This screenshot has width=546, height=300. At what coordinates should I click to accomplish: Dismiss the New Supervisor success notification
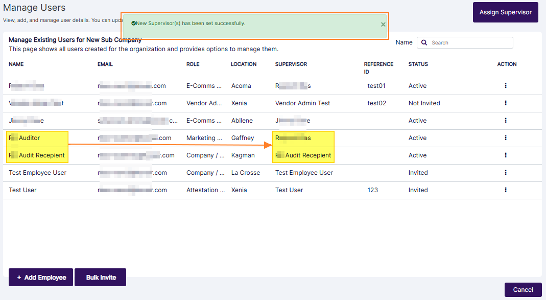coord(383,24)
